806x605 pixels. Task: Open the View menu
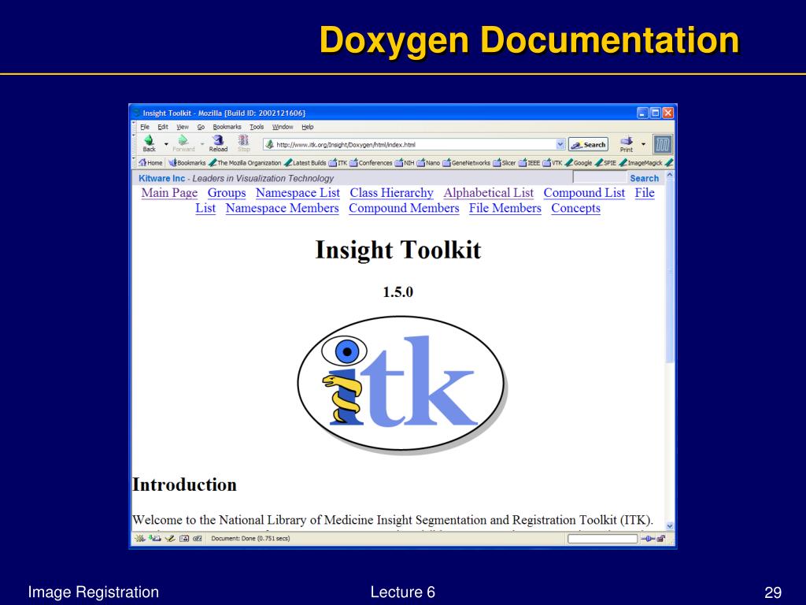pyautogui.click(x=183, y=127)
